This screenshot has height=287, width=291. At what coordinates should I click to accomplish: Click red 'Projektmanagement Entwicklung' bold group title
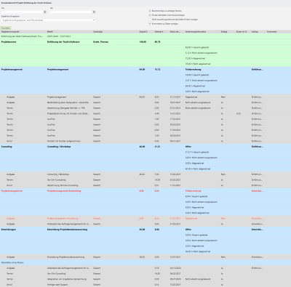[x=64, y=191]
